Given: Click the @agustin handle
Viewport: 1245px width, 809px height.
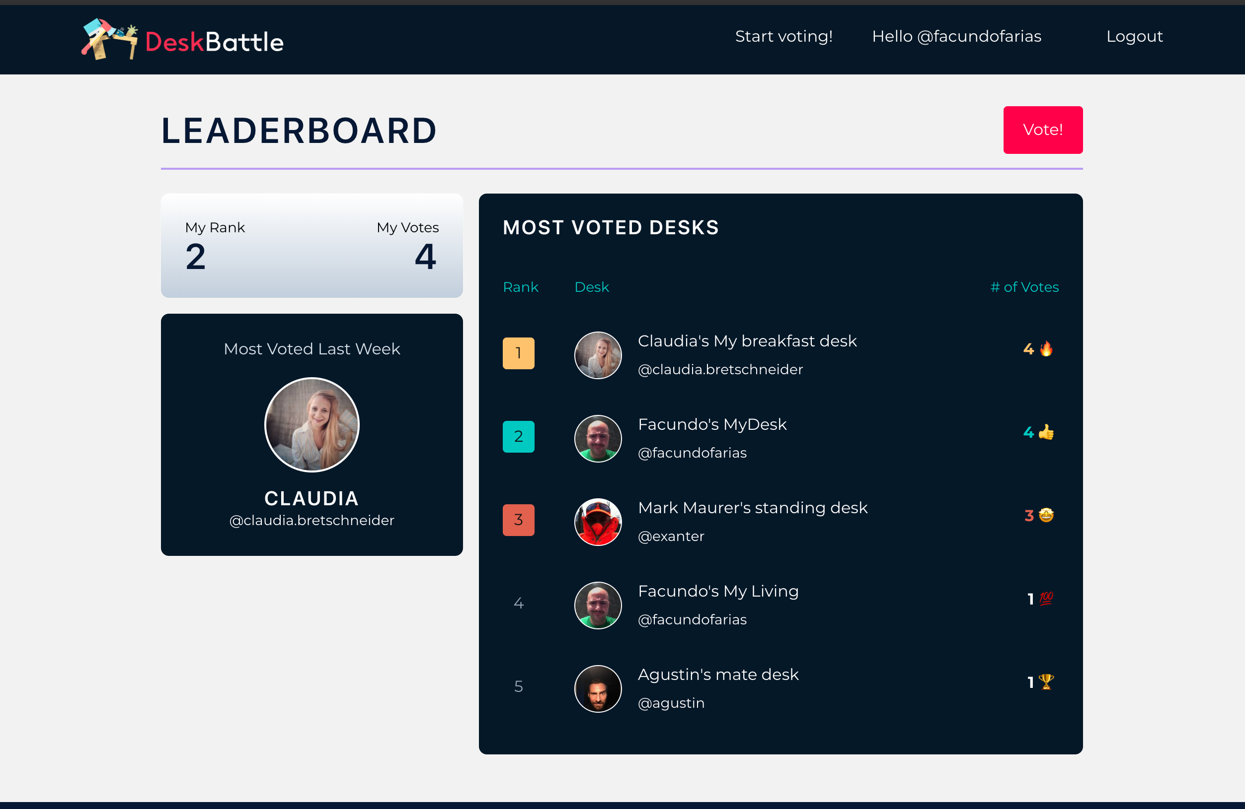Looking at the screenshot, I should coord(671,703).
